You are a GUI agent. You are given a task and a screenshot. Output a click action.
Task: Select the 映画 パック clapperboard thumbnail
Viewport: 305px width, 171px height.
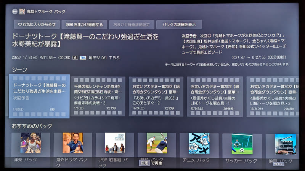[x=286, y=144]
